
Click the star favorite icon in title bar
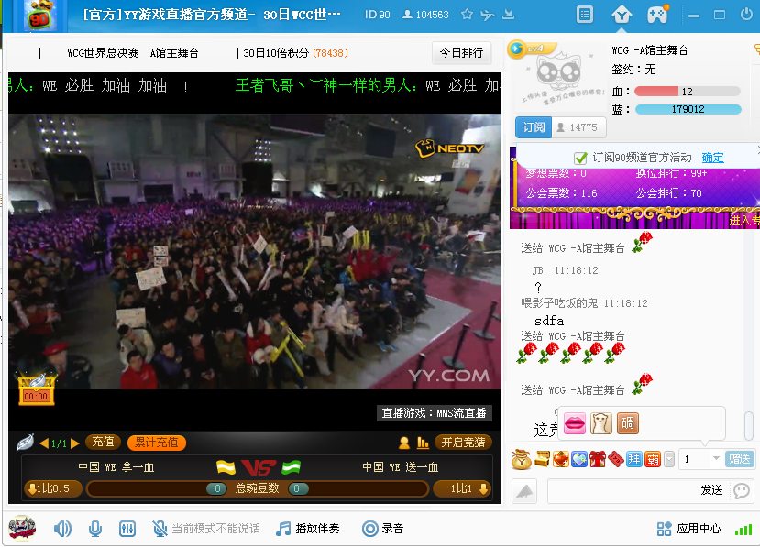(x=467, y=15)
